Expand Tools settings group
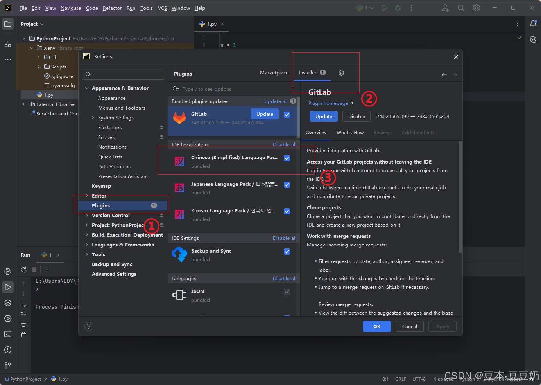The image size is (541, 385). 87,254
